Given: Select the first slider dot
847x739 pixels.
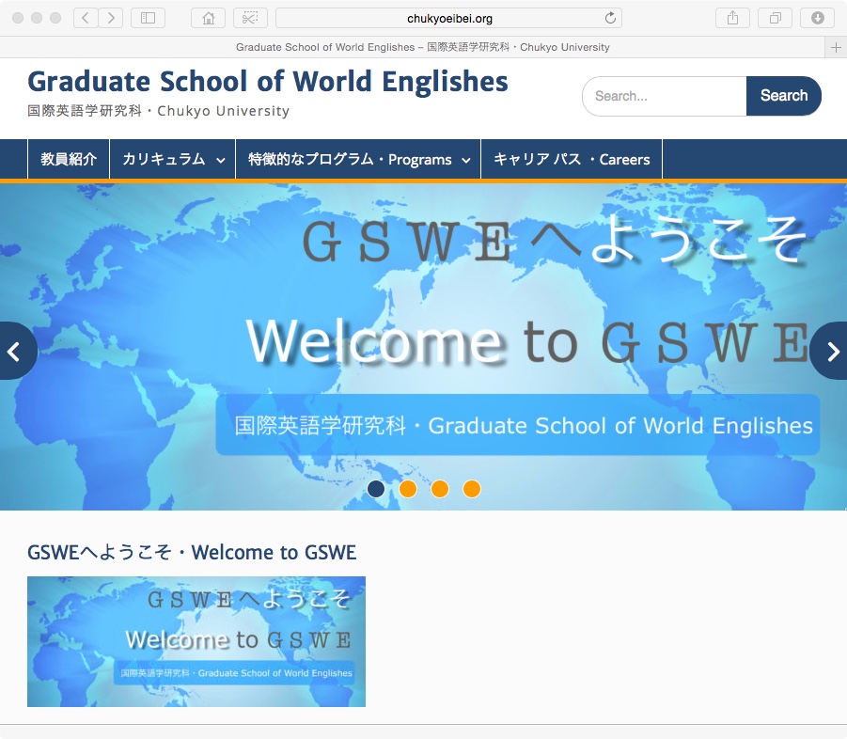Looking at the screenshot, I should click(376, 489).
